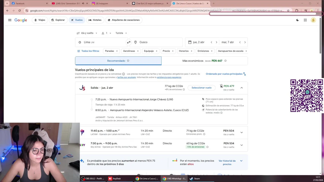Swap origin and destination cities
The width and height of the screenshot is (324, 182).
coord(129,42)
